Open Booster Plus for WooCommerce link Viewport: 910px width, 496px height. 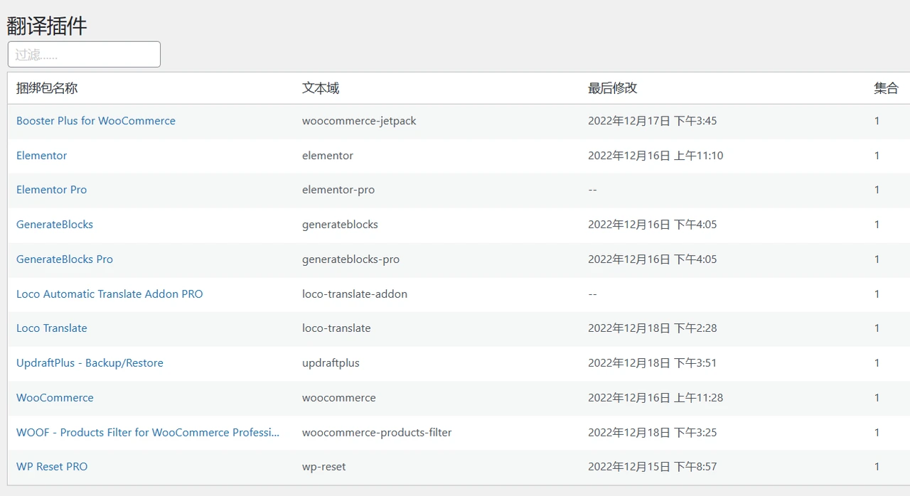pos(96,121)
